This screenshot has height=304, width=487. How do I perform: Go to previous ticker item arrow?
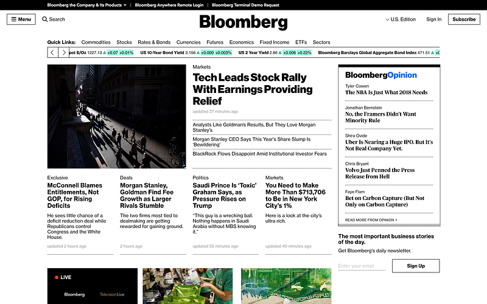click(53, 52)
